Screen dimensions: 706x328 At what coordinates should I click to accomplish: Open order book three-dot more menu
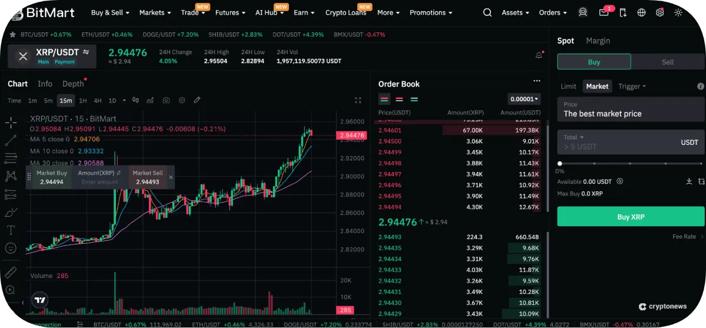pyautogui.click(x=537, y=81)
